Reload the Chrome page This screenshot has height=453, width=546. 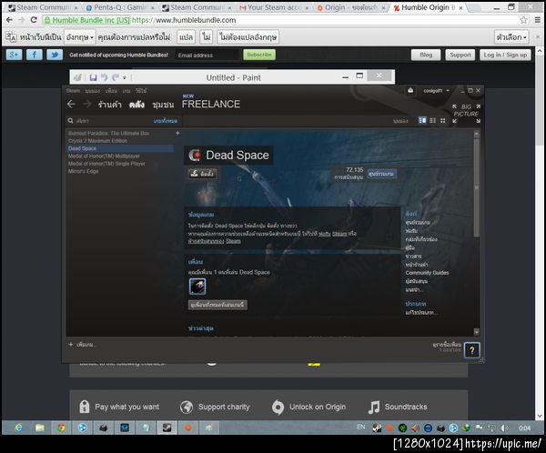pyautogui.click(x=34, y=20)
